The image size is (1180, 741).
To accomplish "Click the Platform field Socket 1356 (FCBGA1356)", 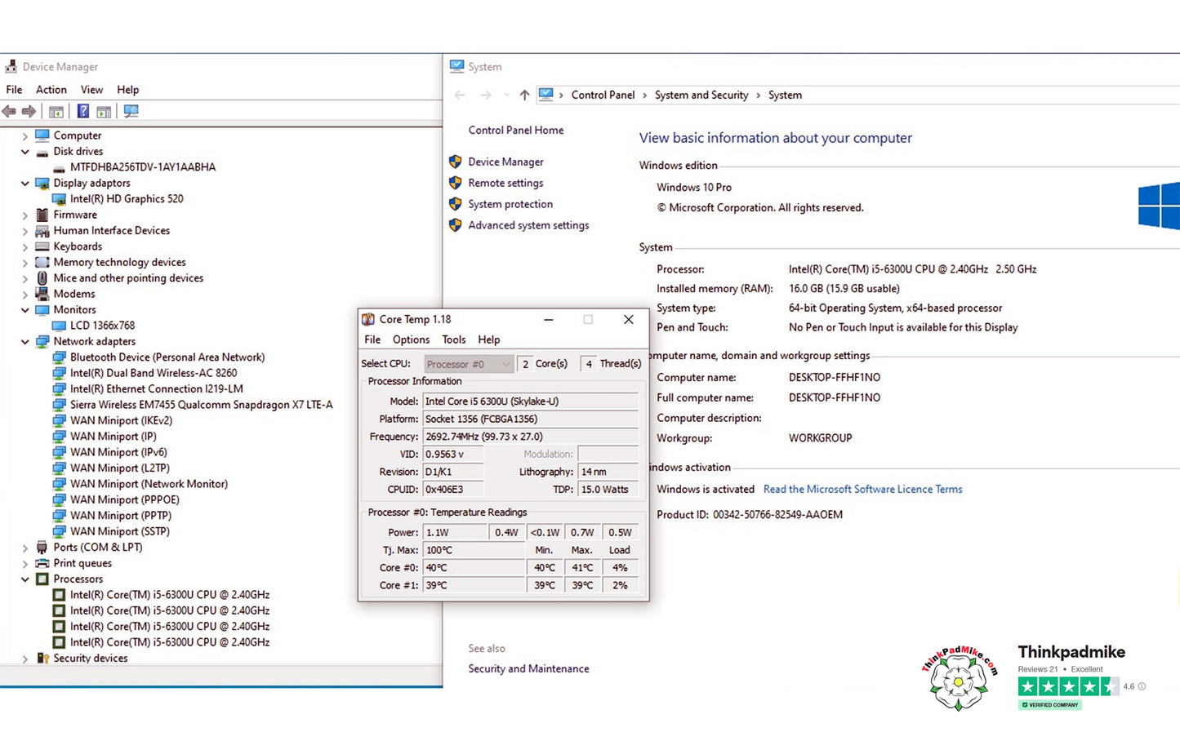I will (531, 419).
